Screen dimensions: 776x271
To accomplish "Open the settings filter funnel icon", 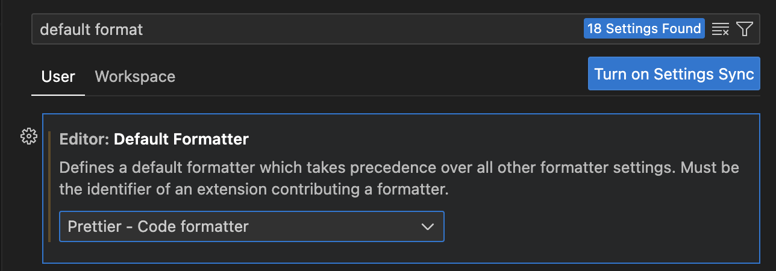I will [745, 29].
